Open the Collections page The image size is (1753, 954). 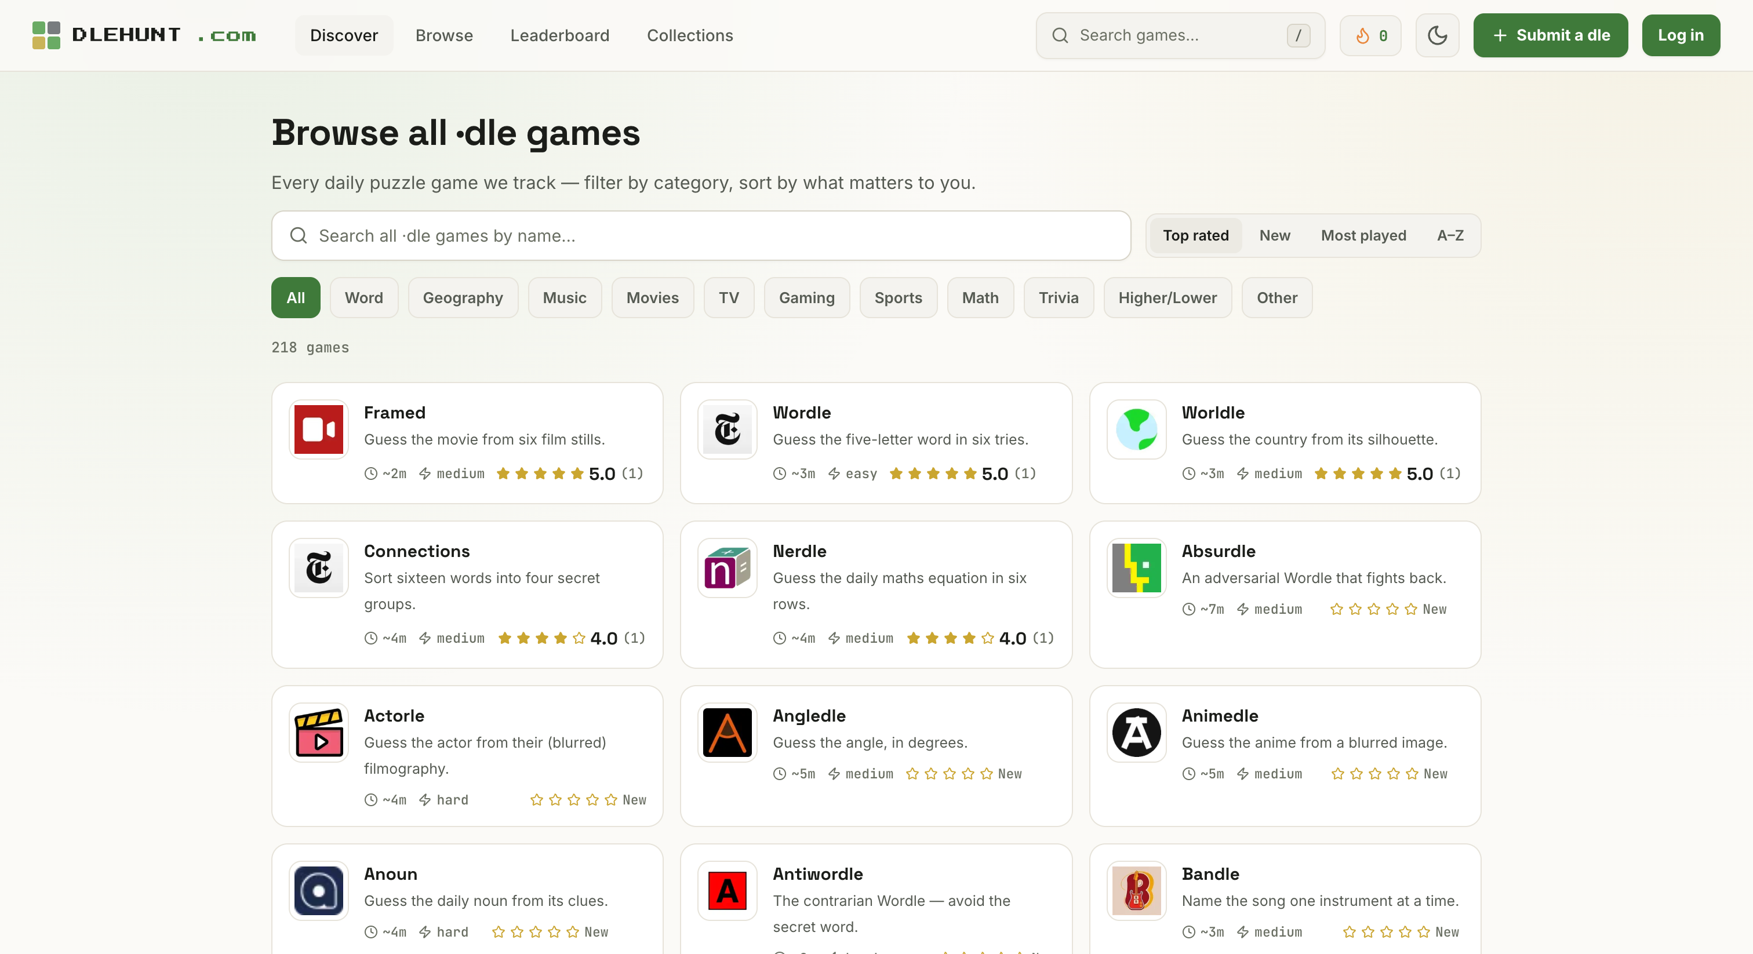689,35
